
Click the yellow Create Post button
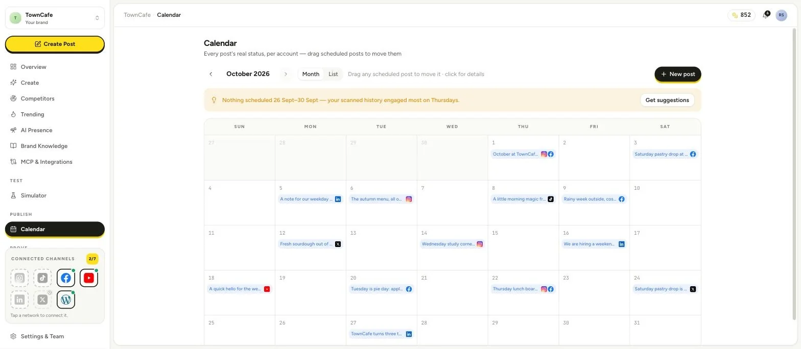coord(55,44)
